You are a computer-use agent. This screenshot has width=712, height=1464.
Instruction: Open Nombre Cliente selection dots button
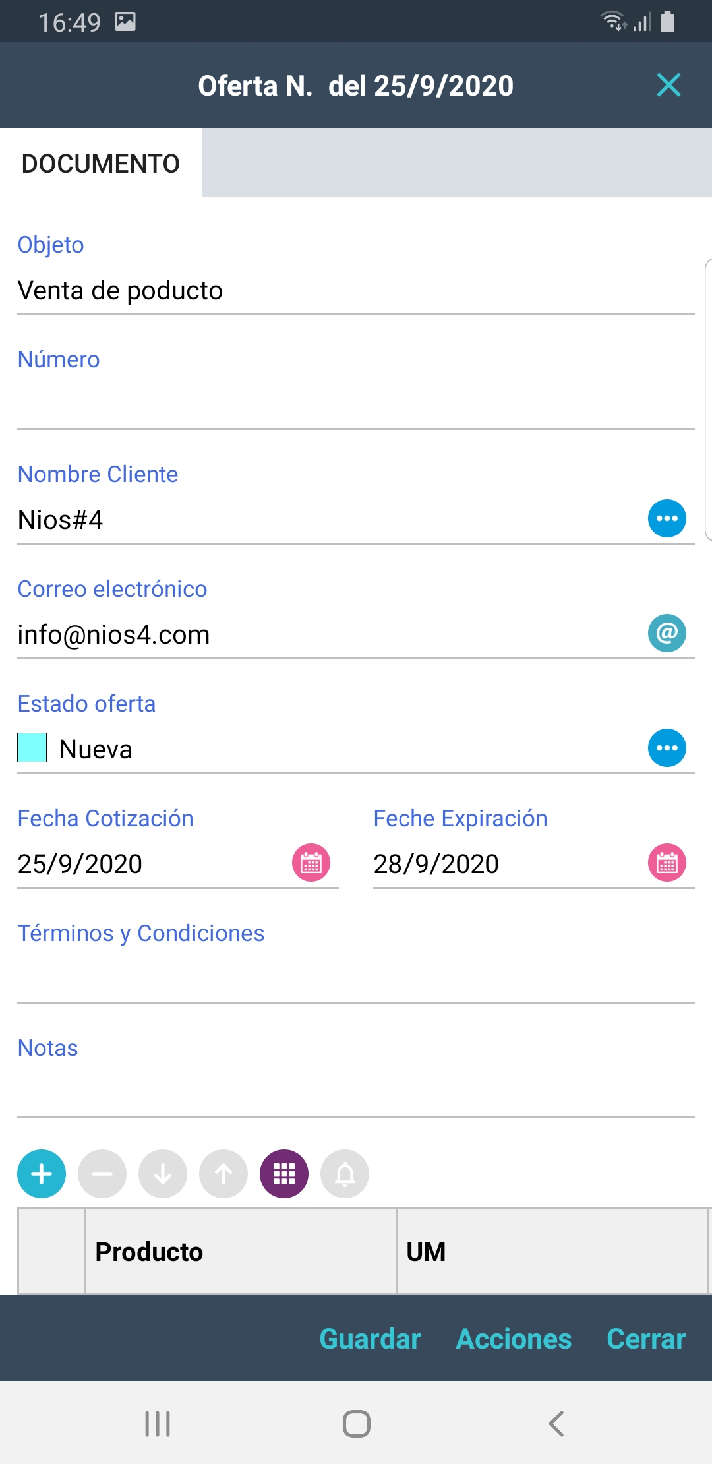(667, 518)
